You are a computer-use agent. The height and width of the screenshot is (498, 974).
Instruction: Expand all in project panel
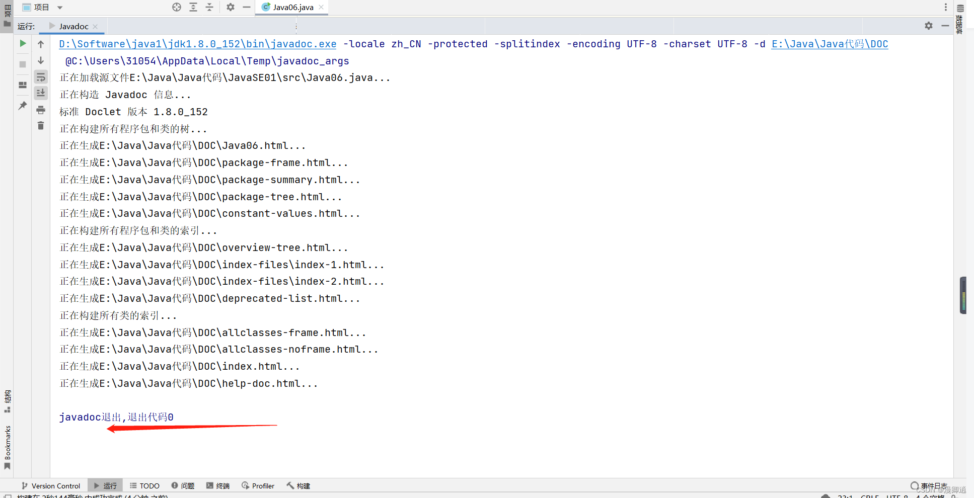pyautogui.click(x=193, y=7)
